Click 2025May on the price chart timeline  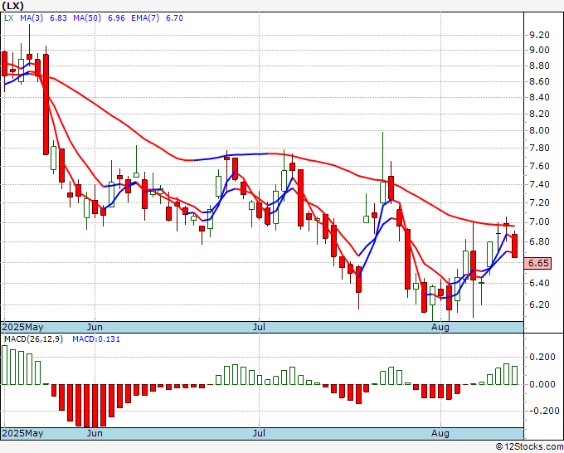tap(22, 327)
